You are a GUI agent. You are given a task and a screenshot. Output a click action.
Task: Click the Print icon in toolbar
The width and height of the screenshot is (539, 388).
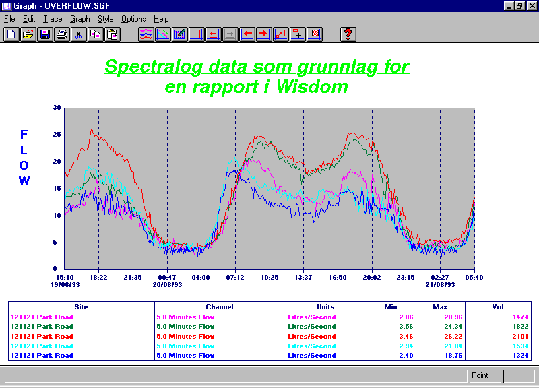62,34
